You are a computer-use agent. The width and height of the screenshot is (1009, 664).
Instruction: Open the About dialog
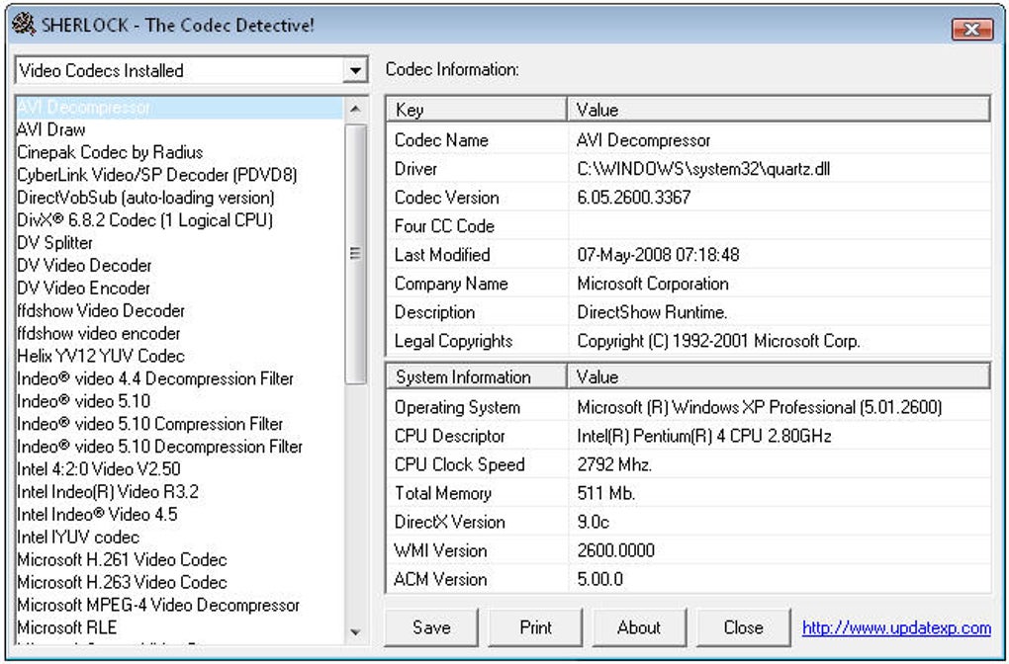pyautogui.click(x=639, y=626)
